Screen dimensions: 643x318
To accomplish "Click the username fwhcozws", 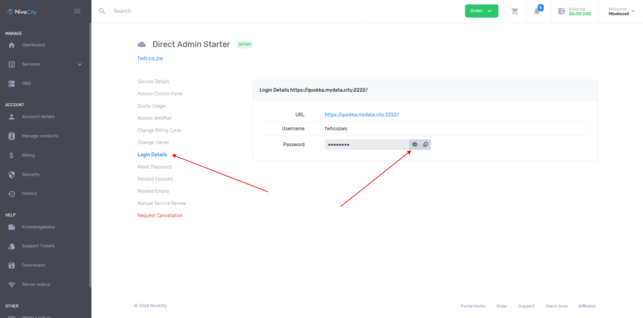I will pos(336,129).
